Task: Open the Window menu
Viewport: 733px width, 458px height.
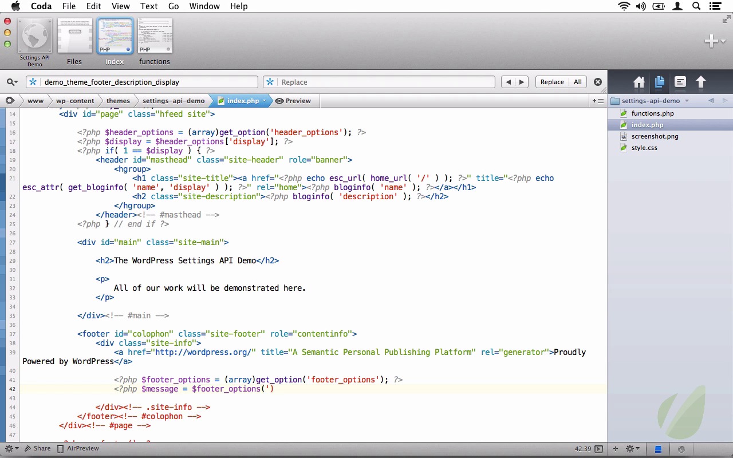Action: click(x=204, y=6)
